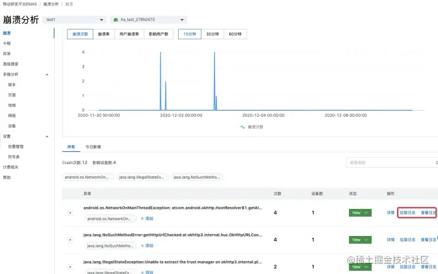Click the Android icon beside ha_test_27950473
The width and height of the screenshot is (438, 274).
[115, 20]
